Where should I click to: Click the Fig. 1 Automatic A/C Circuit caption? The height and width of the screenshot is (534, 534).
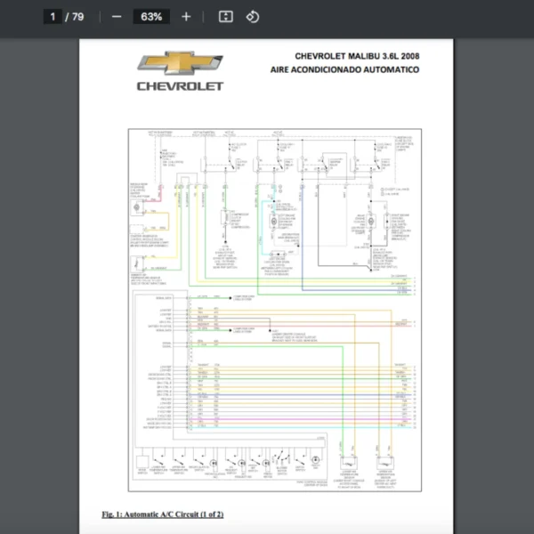coord(163,514)
